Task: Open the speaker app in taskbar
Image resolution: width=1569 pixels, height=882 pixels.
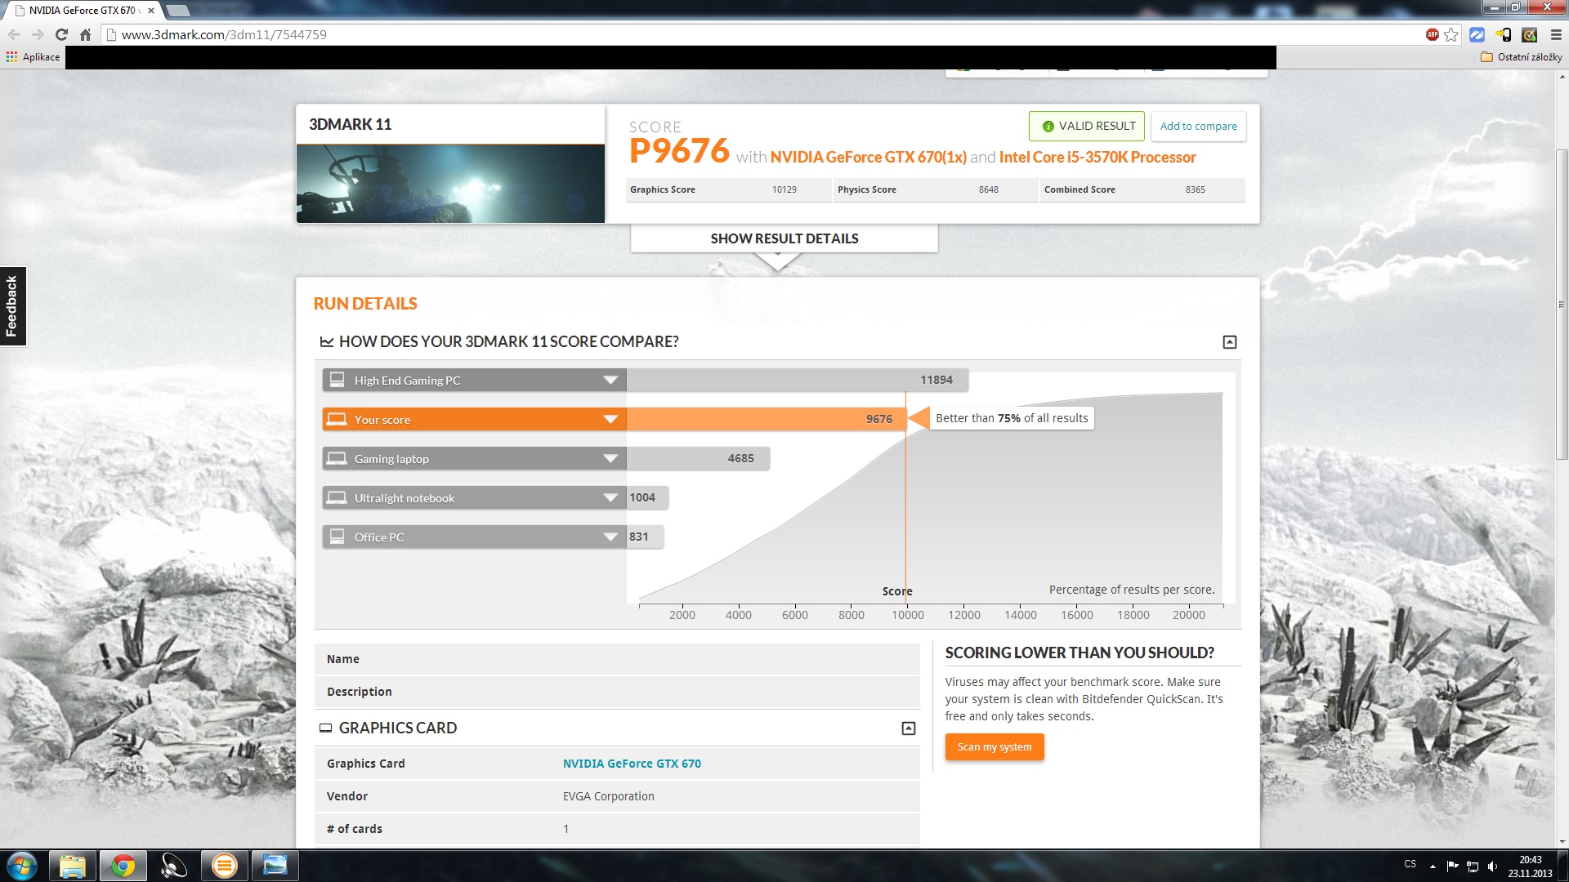Action: pyautogui.click(x=174, y=866)
